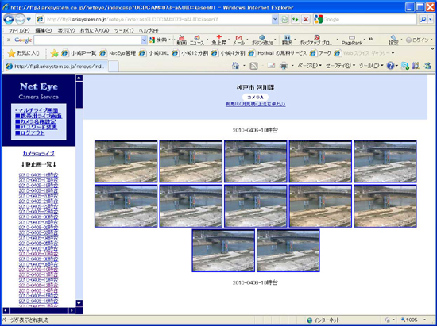Click the 急上昇 red arrow toolbar button
The image size is (437, 326).
(219, 40)
